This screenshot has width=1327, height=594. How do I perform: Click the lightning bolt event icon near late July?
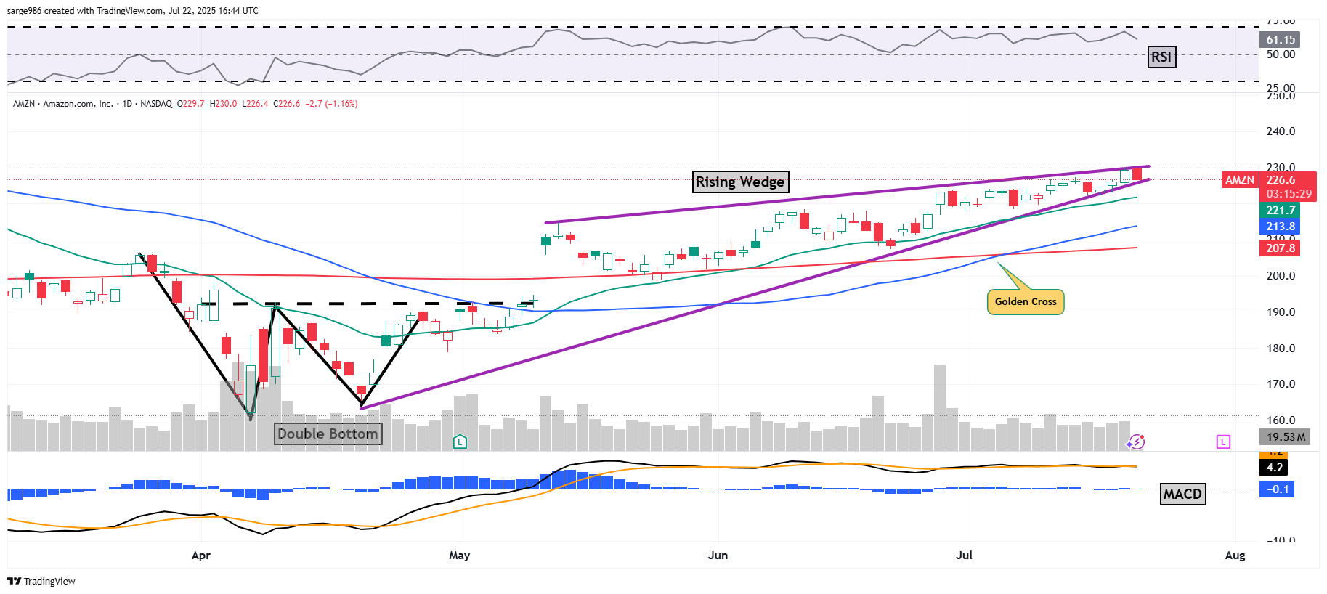1136,442
